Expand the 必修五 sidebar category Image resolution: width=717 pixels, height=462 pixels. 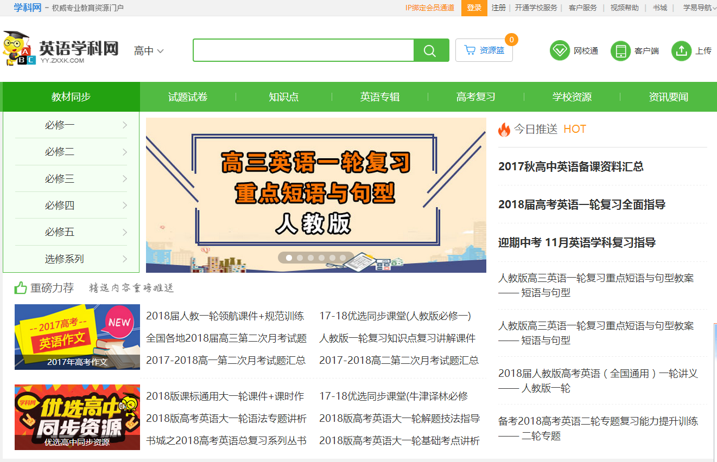coord(71,232)
